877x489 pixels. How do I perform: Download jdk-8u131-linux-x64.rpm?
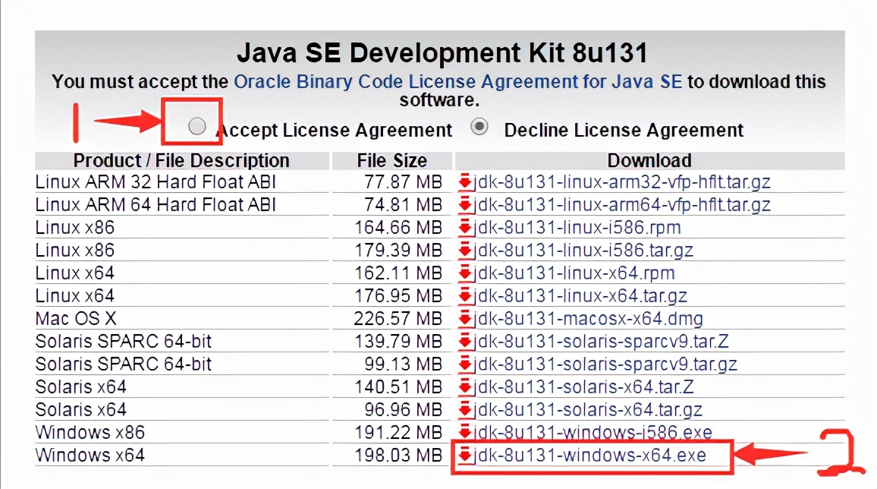tap(575, 273)
